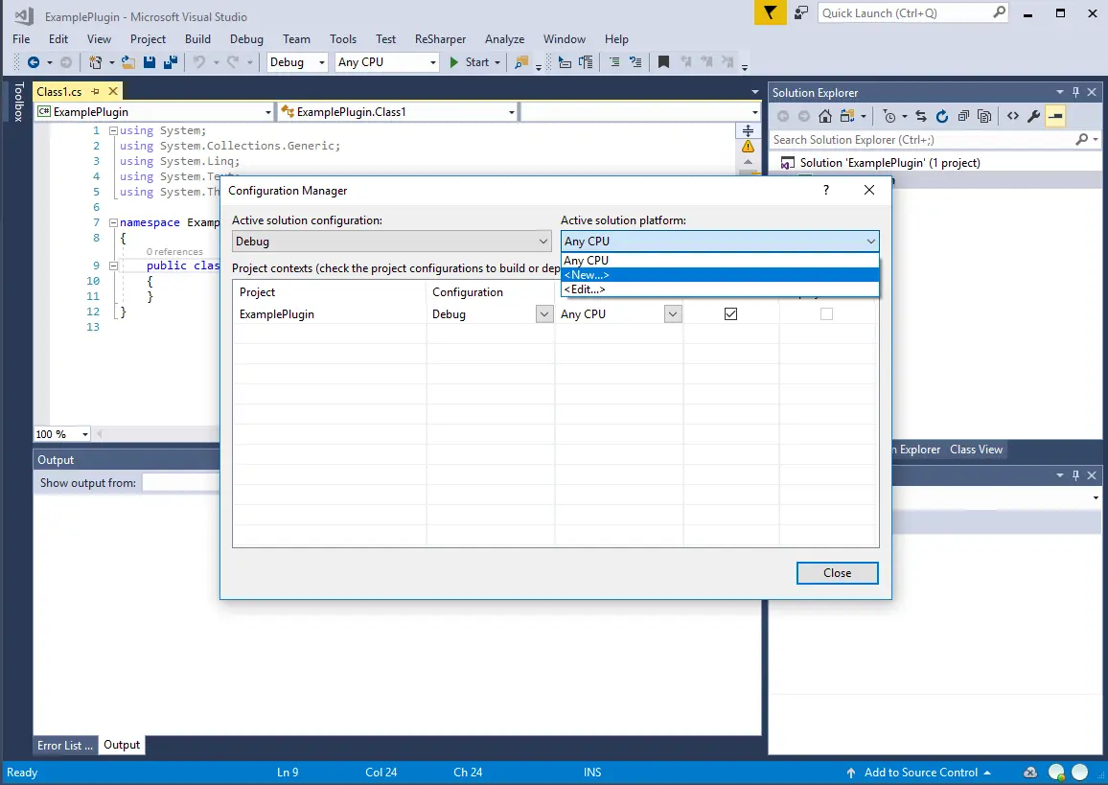This screenshot has width=1108, height=785.
Task: Click the Save floppy disk icon
Action: 150,62
